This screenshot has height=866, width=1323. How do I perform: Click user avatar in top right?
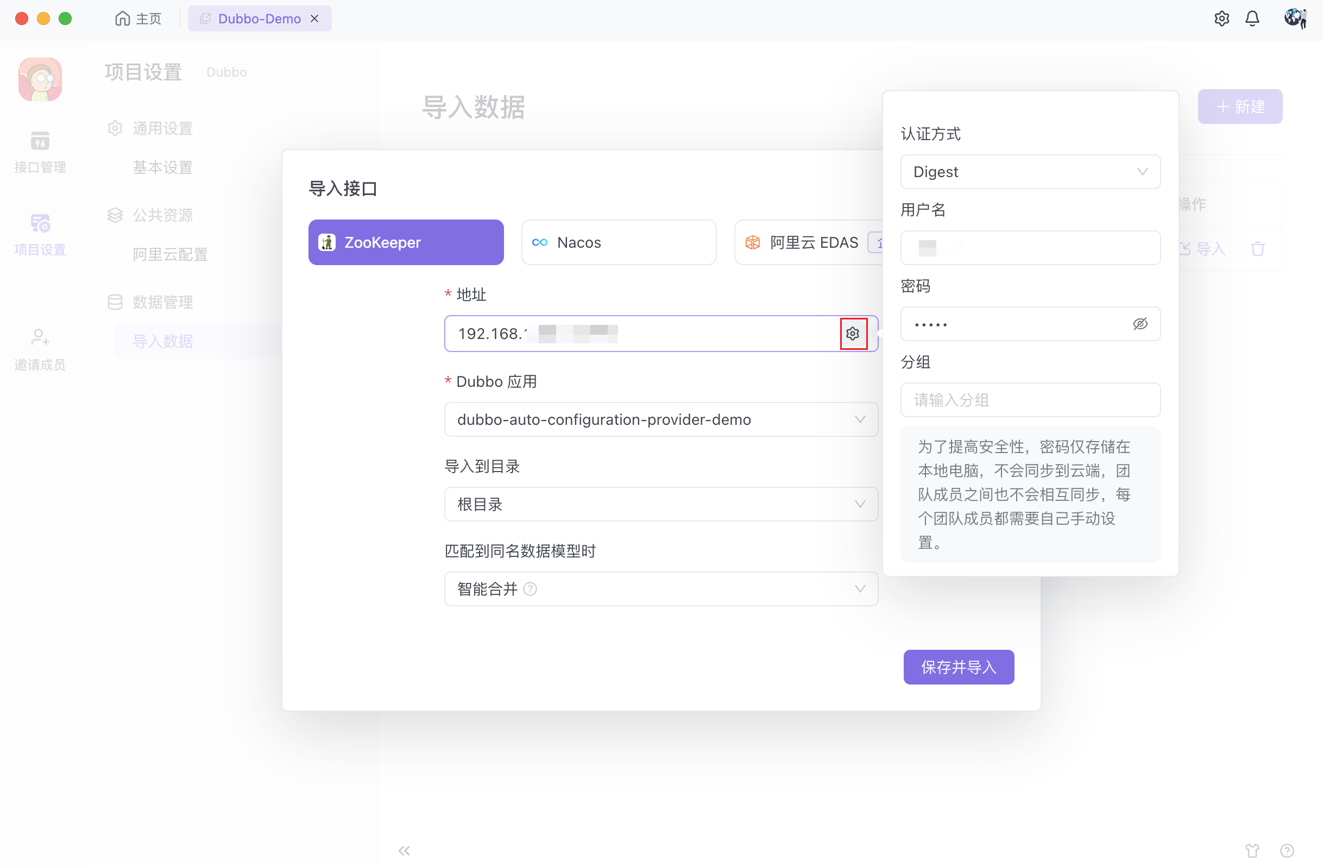coord(1294,19)
